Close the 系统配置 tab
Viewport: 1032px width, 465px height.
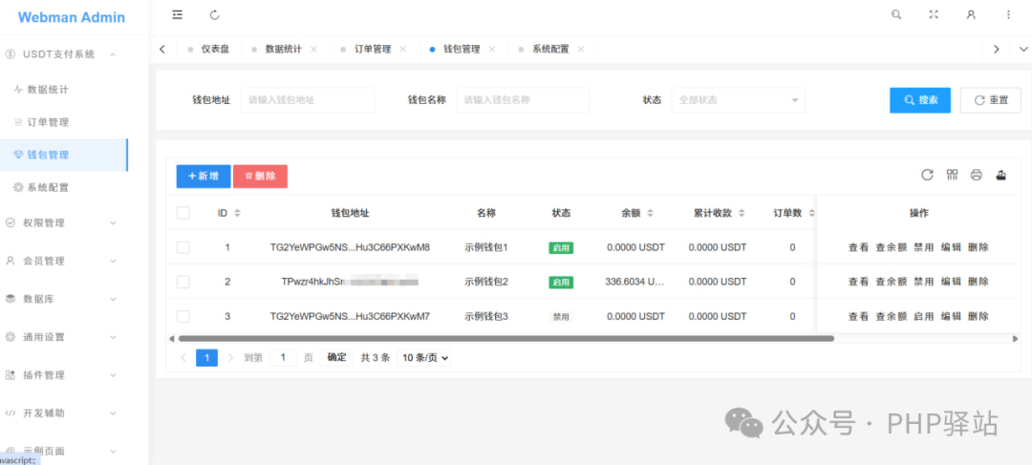581,50
